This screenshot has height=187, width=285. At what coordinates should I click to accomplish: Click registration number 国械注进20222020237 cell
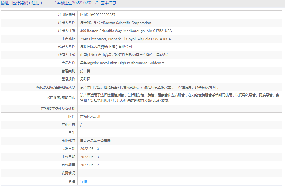(x=98, y=15)
